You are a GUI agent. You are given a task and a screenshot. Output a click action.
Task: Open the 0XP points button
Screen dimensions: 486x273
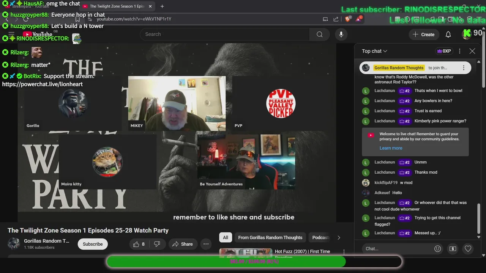click(444, 51)
